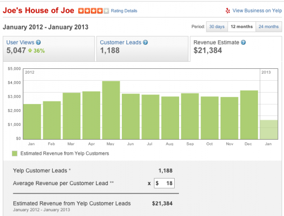Click the August revenue bar

point(170,118)
